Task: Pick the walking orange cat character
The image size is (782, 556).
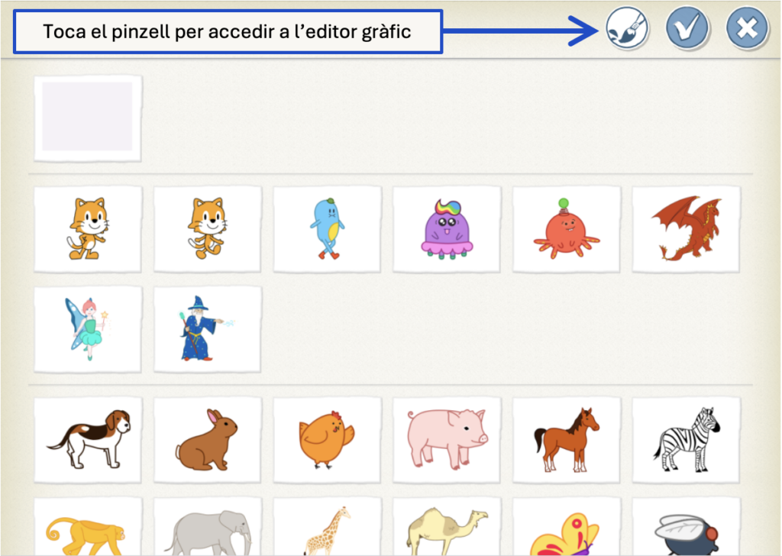Action: pyautogui.click(x=207, y=228)
